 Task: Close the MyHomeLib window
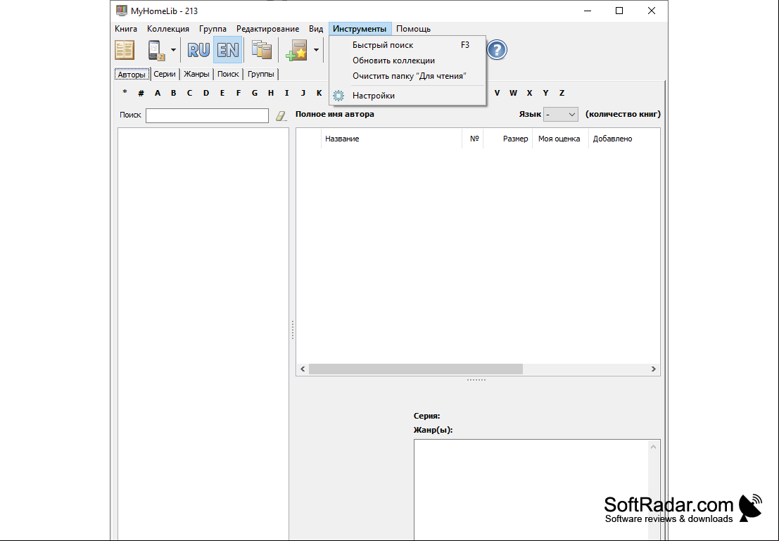click(652, 11)
